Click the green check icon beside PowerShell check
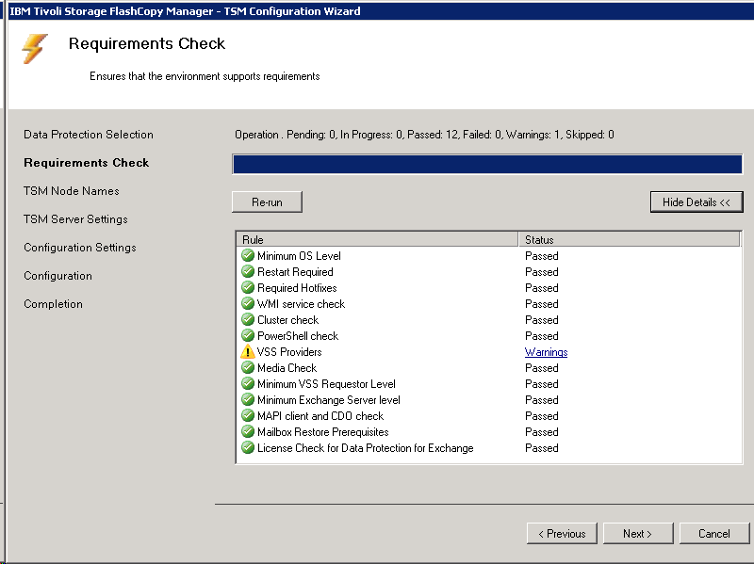754x564 pixels. [248, 336]
